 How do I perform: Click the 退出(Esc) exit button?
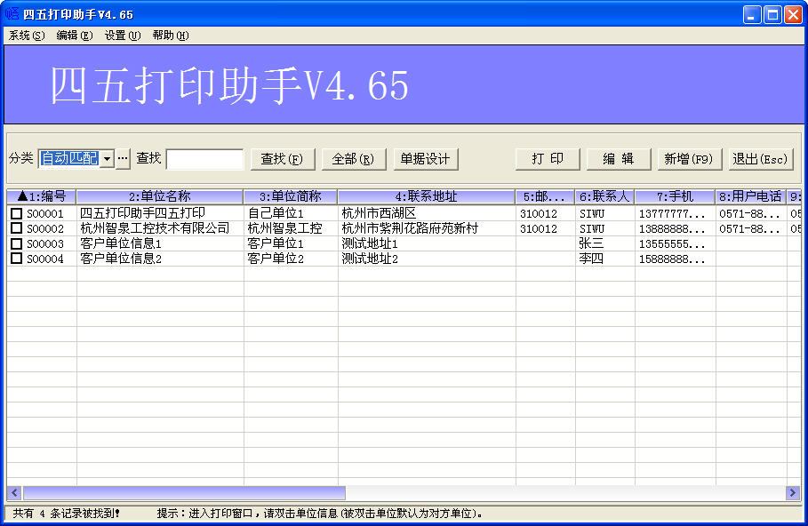(761, 158)
